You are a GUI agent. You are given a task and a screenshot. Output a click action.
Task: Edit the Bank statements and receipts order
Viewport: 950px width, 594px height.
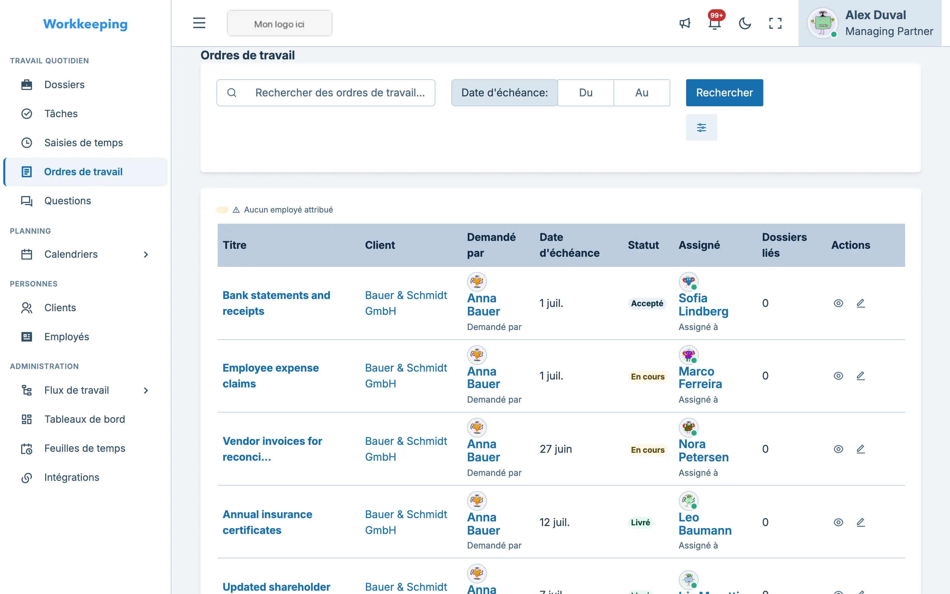(x=861, y=303)
